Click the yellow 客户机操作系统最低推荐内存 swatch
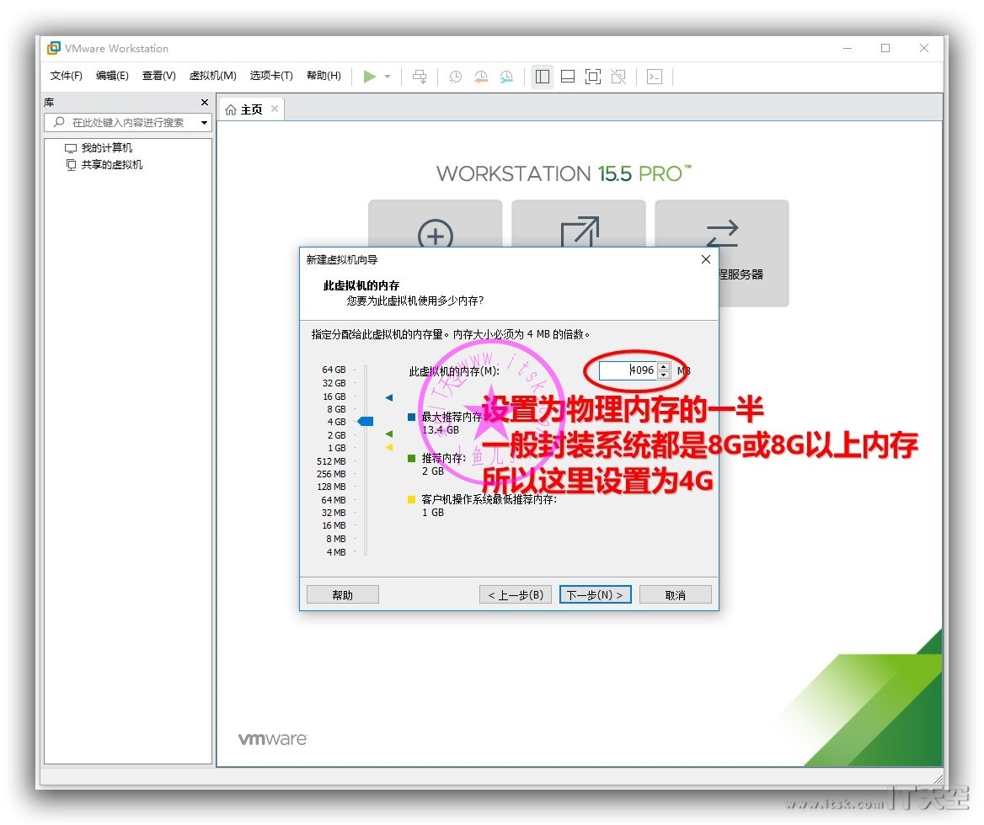The image size is (984, 825). [x=412, y=500]
